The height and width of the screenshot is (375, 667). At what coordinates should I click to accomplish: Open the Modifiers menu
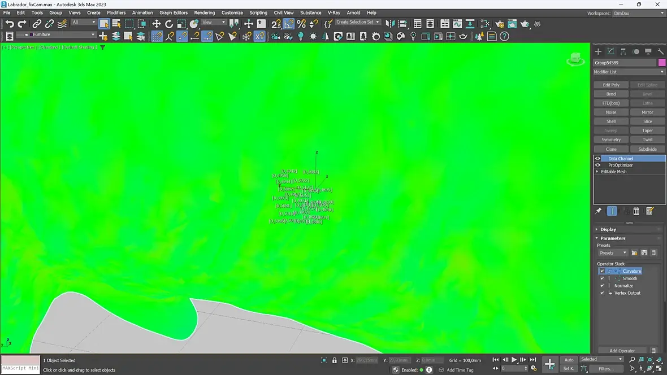tap(116, 13)
